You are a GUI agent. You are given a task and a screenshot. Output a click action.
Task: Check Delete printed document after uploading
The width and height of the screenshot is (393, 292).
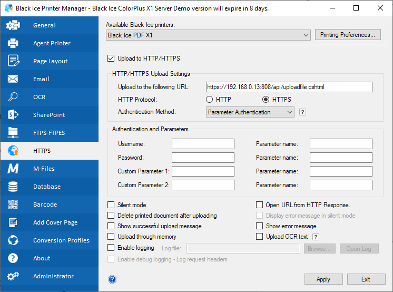(x=111, y=216)
